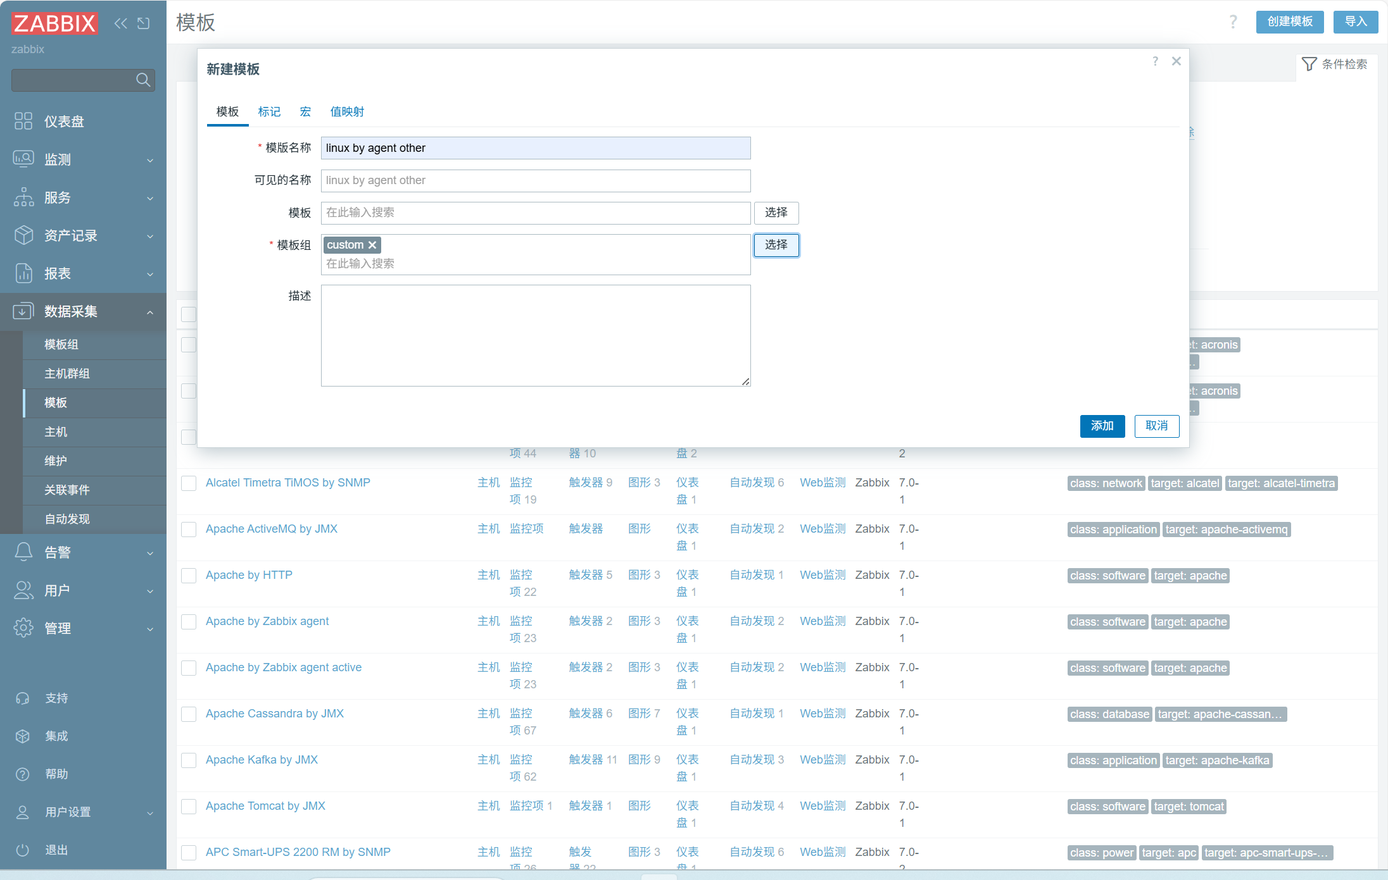Image resolution: width=1388 pixels, height=880 pixels.
Task: Tick checkbox for Apache by Zabbix agent active
Action: 189,668
